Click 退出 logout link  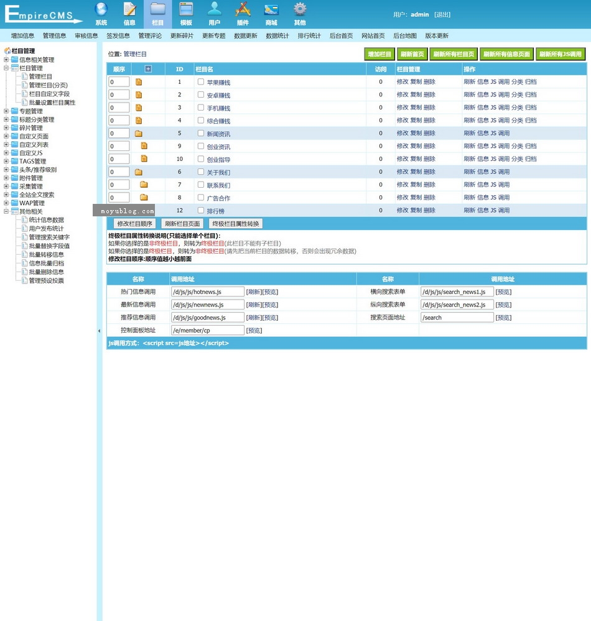coord(442,15)
